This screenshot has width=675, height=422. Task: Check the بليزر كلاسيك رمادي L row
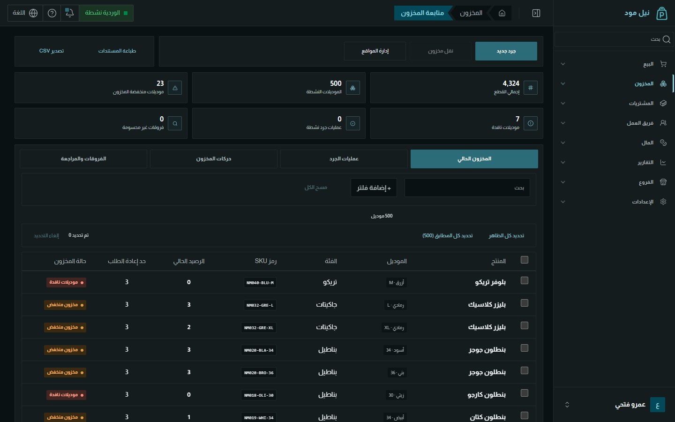coord(525,303)
